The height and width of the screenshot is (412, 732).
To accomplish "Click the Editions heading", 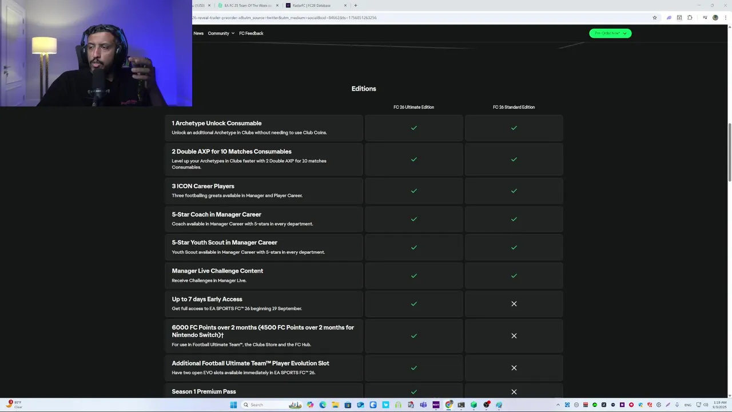I will click(364, 89).
